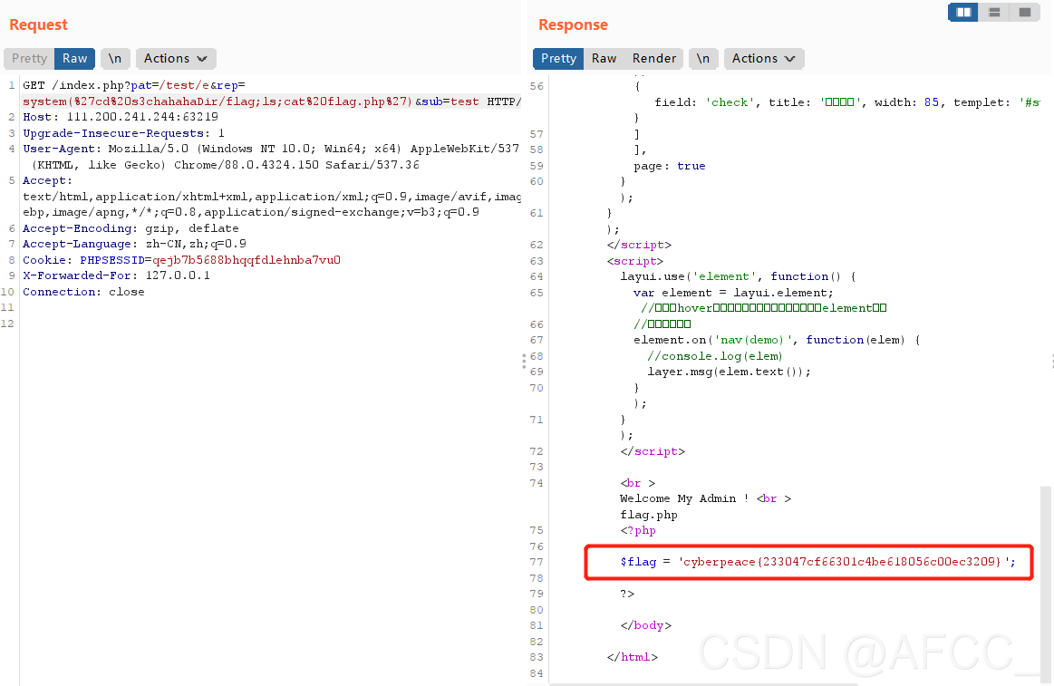1054x686 pixels.
Task: Select the Response Render tab
Action: coord(654,59)
